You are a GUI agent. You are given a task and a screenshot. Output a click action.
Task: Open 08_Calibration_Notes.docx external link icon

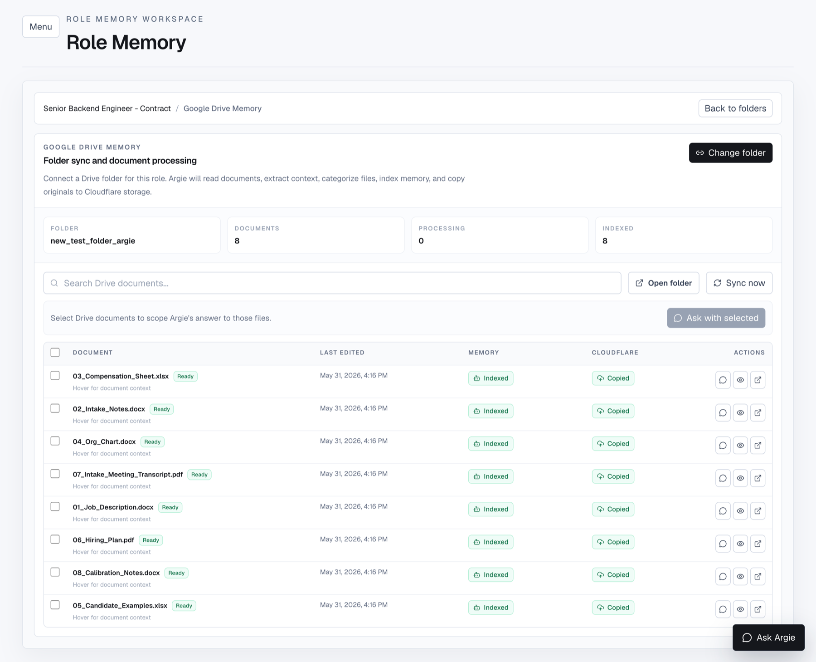click(x=758, y=576)
